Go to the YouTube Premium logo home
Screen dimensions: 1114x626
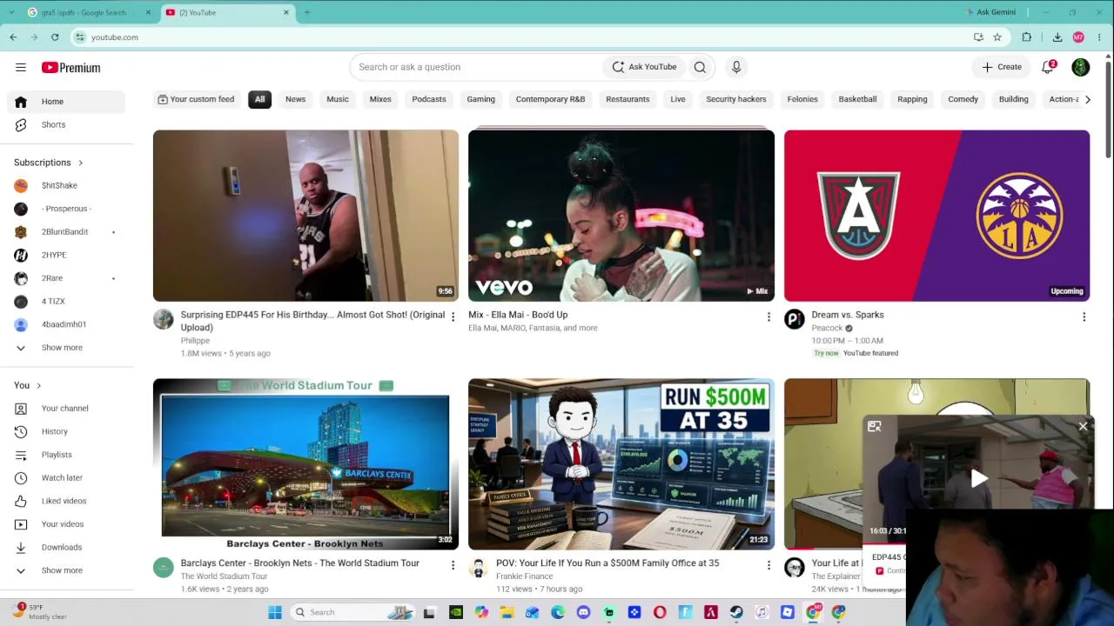tap(70, 67)
